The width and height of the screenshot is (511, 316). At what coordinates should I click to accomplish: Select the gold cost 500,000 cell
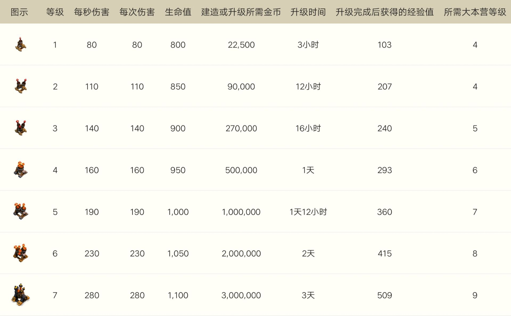pos(241,170)
